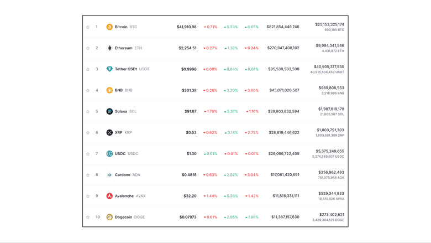The width and height of the screenshot is (431, 243).
Task: Click Tether's 24h volume amount
Action: coord(329,66)
